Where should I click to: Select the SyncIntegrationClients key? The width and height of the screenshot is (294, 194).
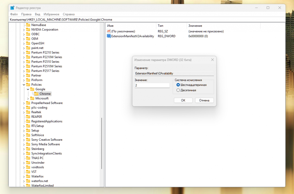click(47, 153)
